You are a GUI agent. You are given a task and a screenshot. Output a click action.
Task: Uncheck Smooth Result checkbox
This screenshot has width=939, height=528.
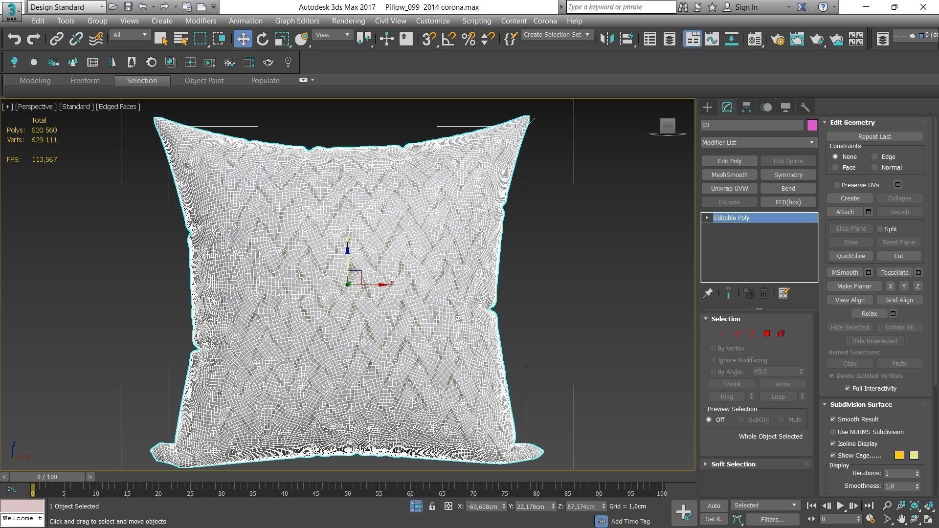(833, 419)
